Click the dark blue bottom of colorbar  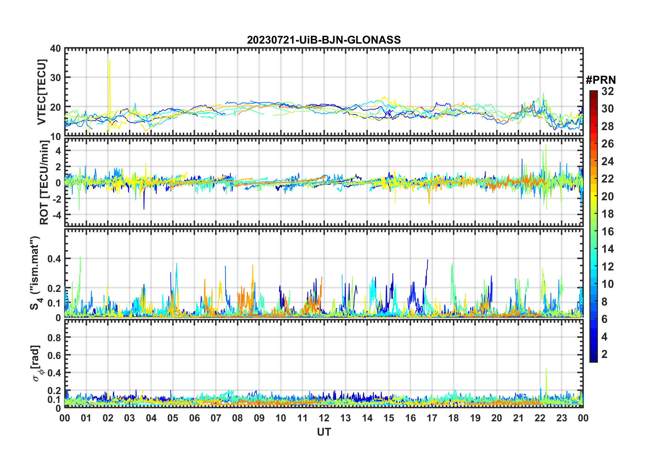click(593, 359)
